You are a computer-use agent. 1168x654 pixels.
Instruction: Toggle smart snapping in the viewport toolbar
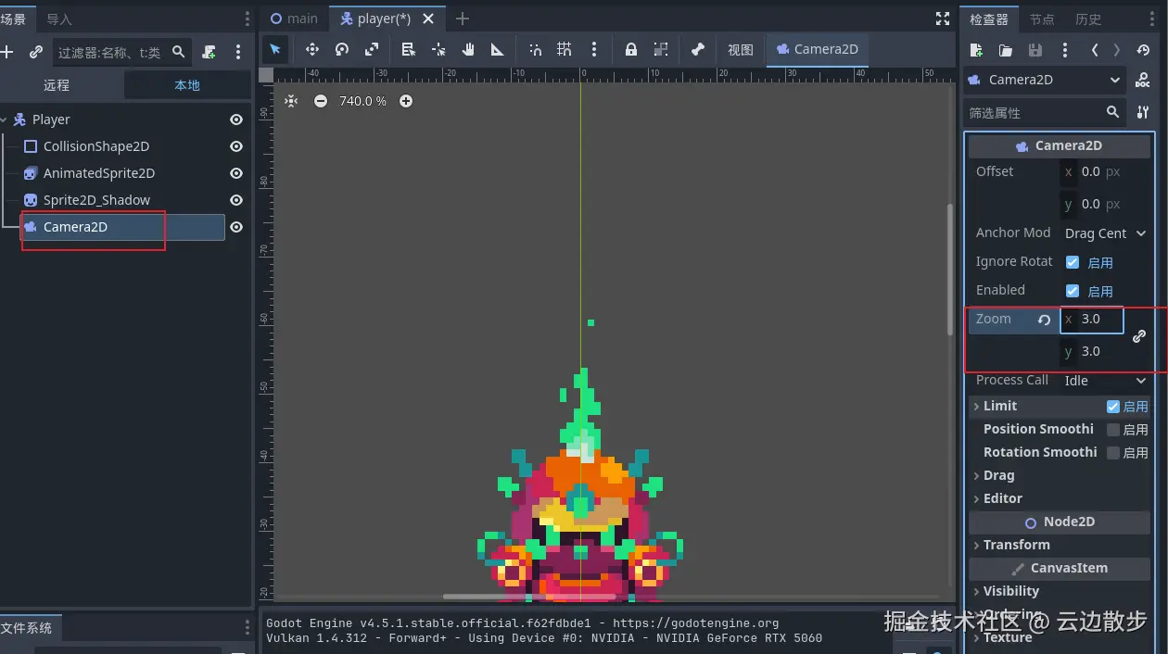coord(535,49)
